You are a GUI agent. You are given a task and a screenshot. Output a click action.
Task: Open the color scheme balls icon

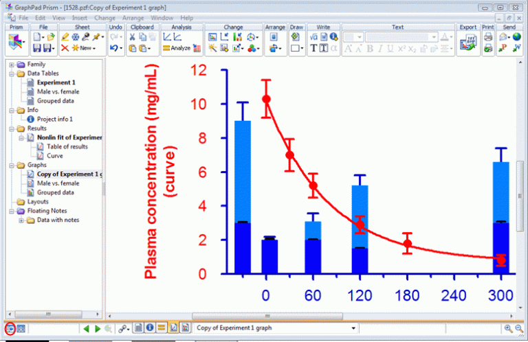click(253, 49)
